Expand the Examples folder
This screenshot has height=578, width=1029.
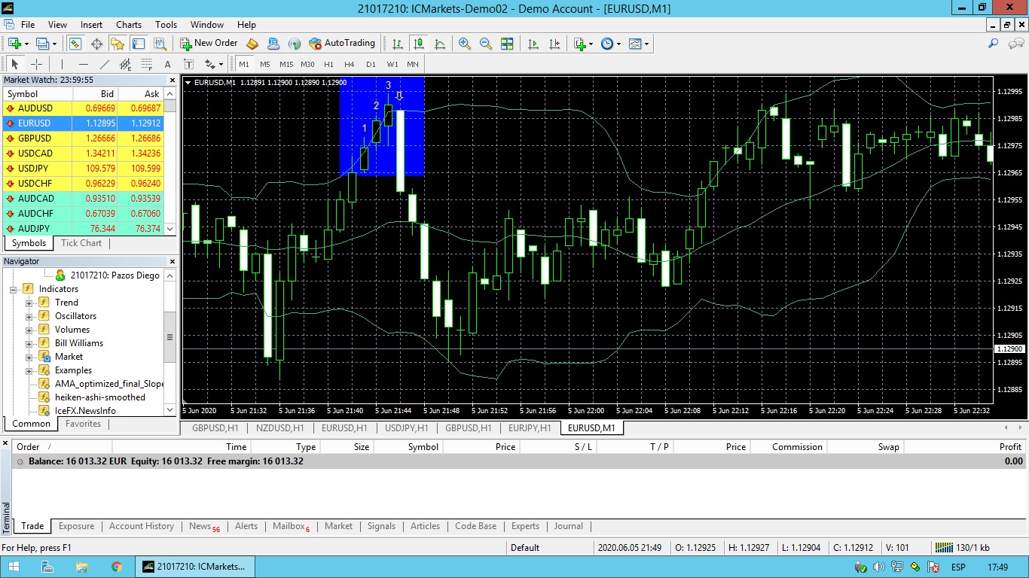[29, 370]
